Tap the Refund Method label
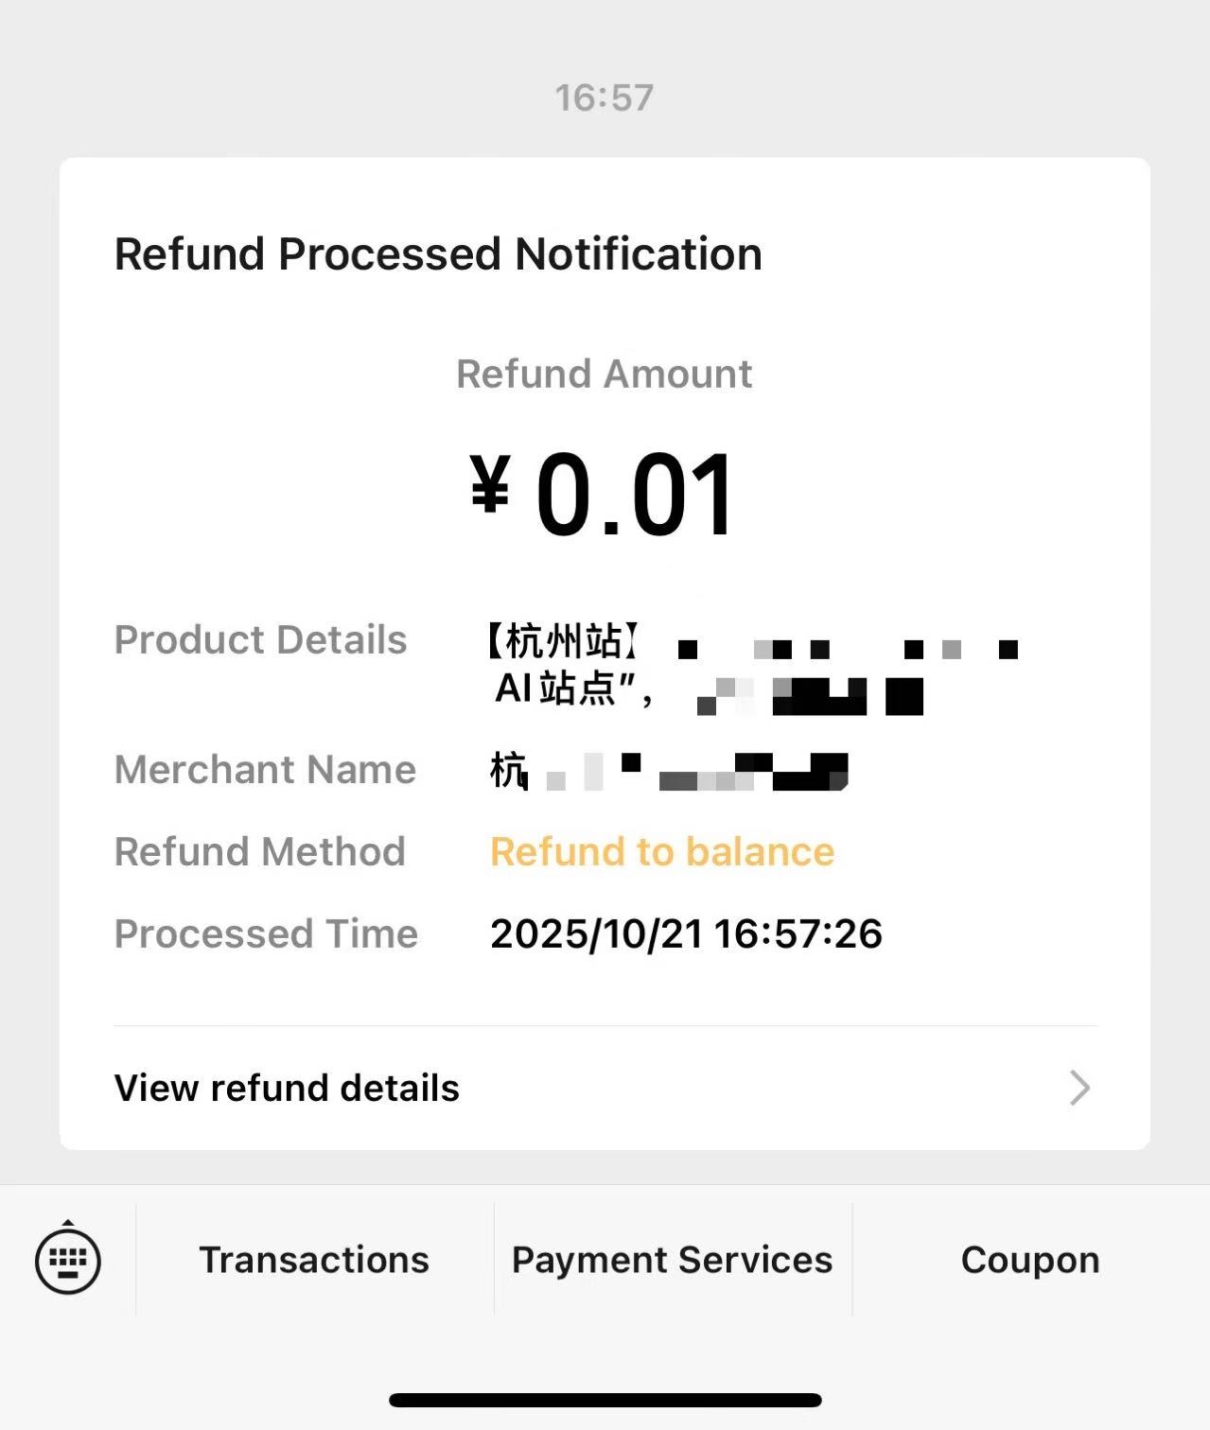The height and width of the screenshot is (1430, 1210). 260,852
